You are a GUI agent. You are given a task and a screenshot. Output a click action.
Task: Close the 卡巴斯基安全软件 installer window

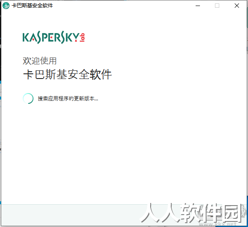click(236, 6)
